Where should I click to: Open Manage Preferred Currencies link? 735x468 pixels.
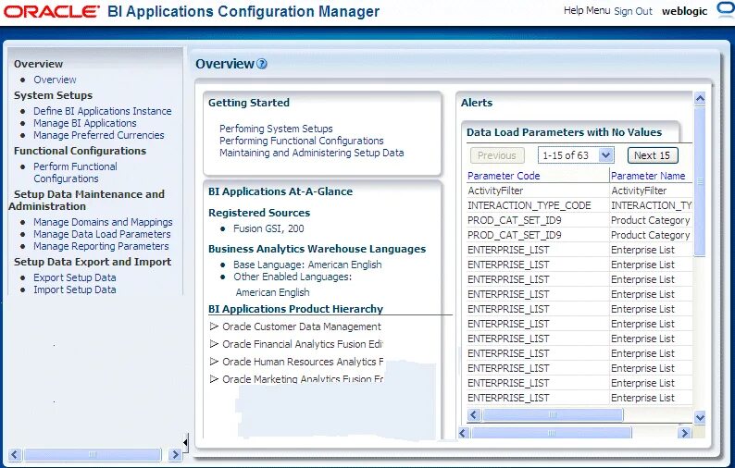point(99,135)
